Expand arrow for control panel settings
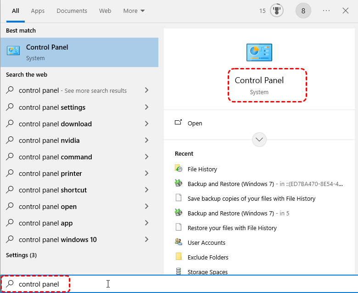This screenshot has height=293, width=358. point(146,107)
